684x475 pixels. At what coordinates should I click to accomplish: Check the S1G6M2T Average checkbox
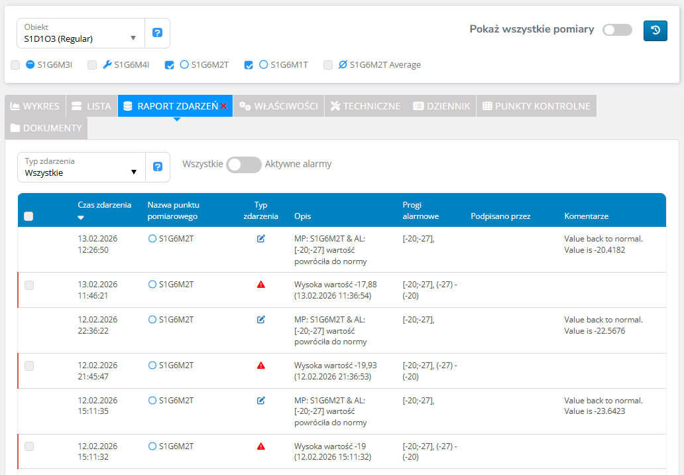pyautogui.click(x=328, y=65)
